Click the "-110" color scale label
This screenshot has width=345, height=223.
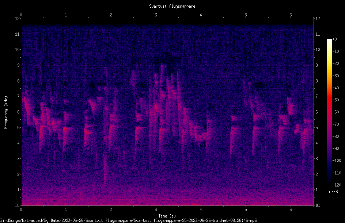[337, 173]
